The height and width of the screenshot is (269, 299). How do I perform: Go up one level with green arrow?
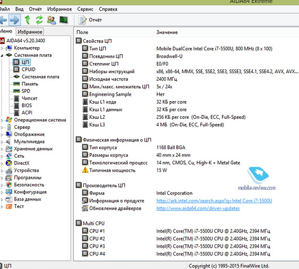28,20
